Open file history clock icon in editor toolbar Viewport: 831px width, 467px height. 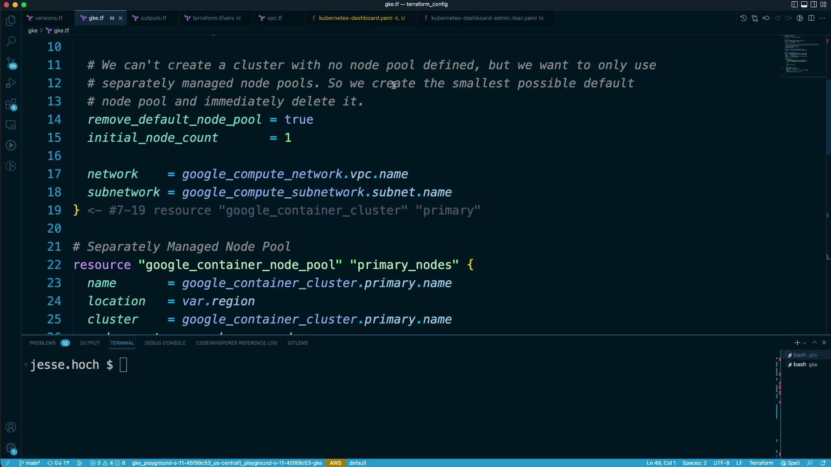(743, 18)
